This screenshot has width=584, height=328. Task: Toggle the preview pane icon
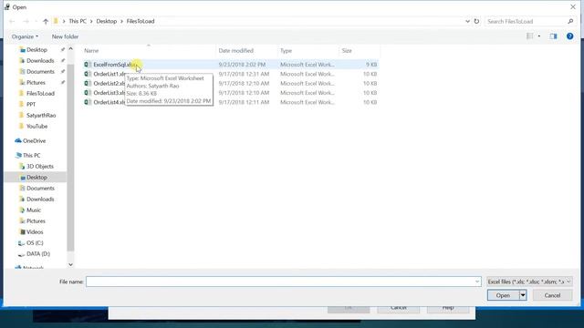point(553,36)
